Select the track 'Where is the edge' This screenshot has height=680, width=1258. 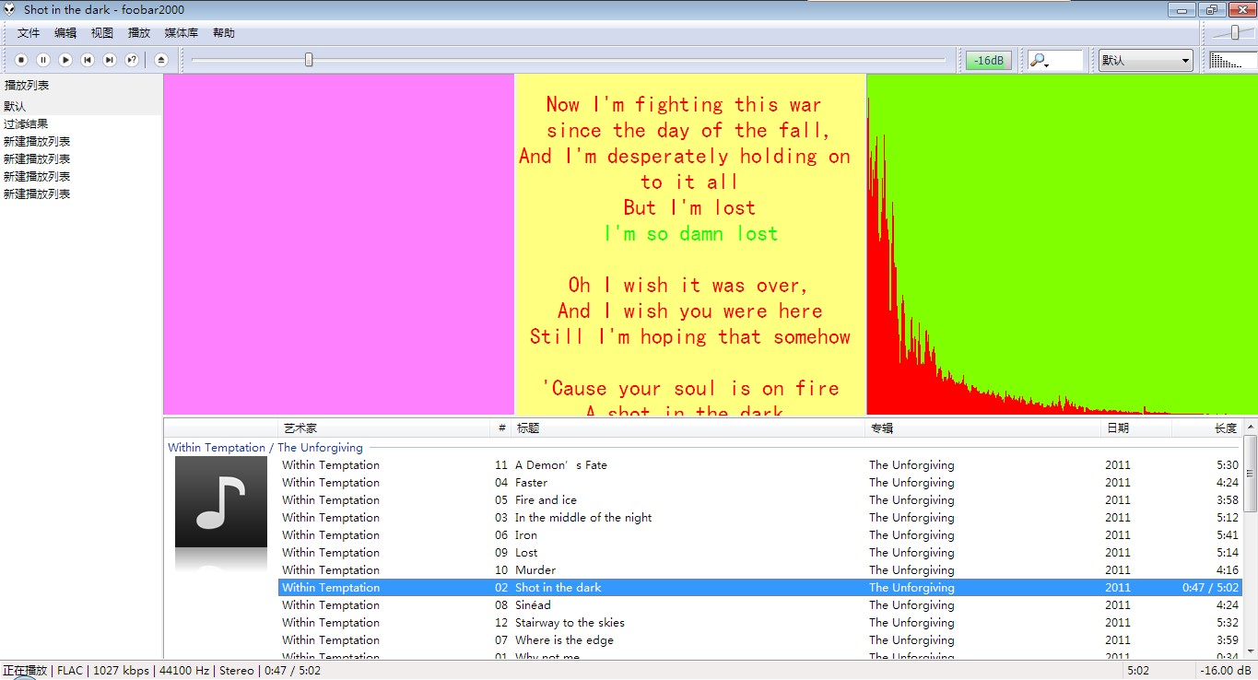click(x=760, y=640)
